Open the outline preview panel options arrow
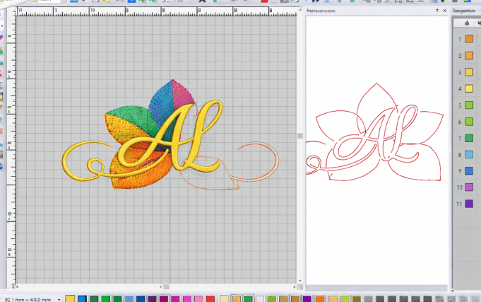 coord(437,11)
